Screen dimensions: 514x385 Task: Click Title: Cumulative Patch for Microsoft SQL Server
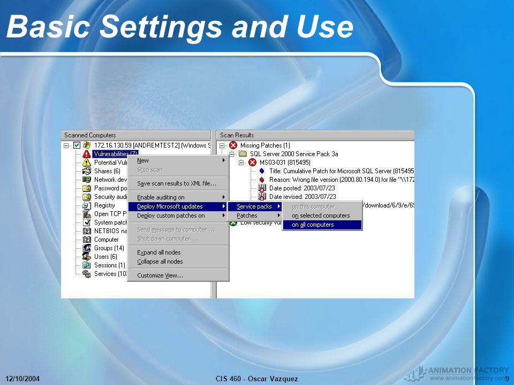pos(342,171)
